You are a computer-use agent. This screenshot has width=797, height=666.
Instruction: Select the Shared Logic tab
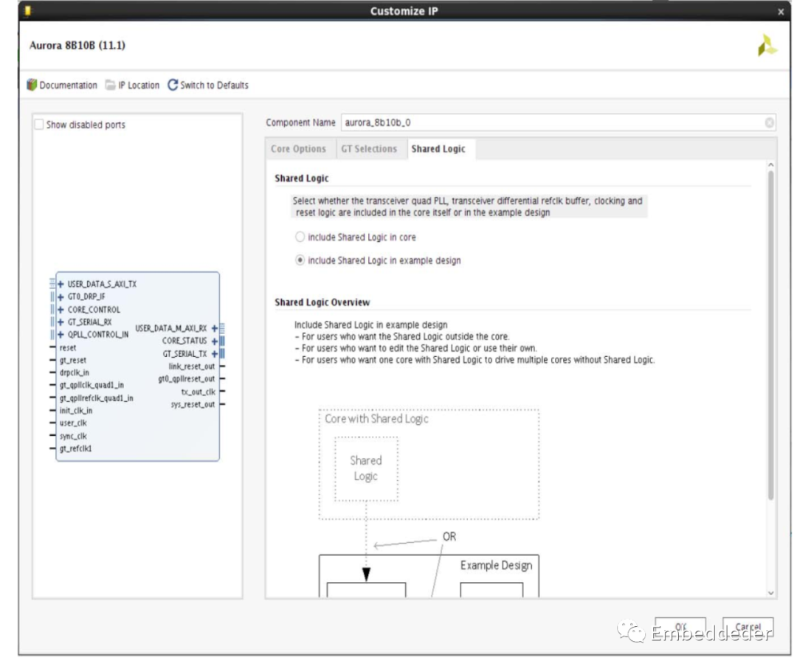click(438, 149)
